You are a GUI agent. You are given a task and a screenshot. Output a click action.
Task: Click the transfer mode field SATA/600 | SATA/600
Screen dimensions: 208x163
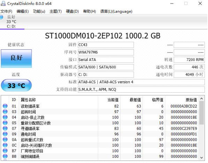click(106, 67)
